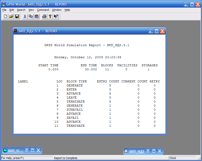Image resolution: width=202 pixels, height=161 pixels.
Task: Cut selection with the scissors icon
Action: [25, 17]
